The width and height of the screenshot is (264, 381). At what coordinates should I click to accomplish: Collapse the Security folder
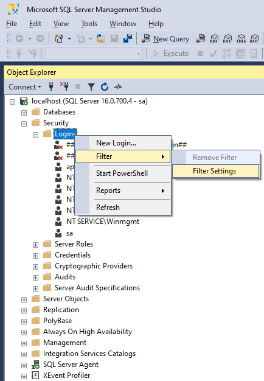tap(24, 124)
